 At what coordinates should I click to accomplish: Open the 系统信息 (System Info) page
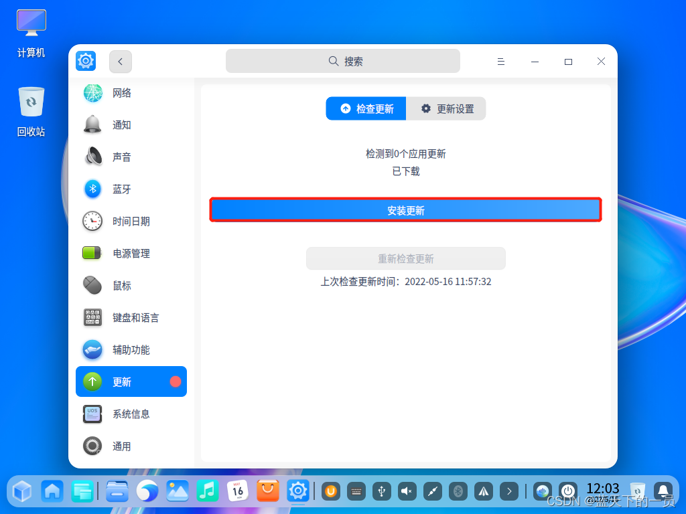[x=131, y=414]
